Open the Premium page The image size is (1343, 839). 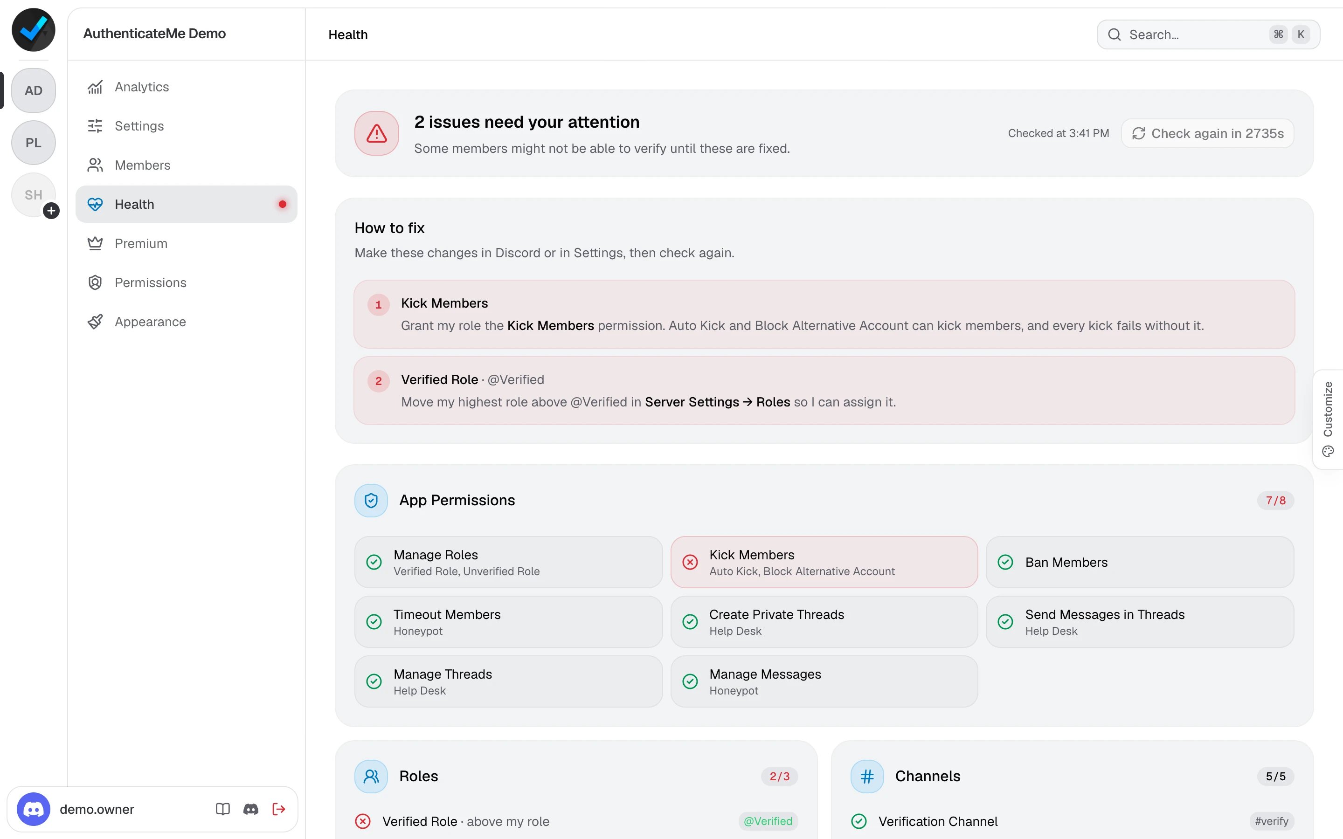(x=187, y=244)
